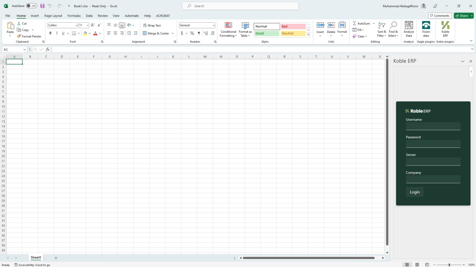Image resolution: width=476 pixels, height=267 pixels.
Task: Open the Data ribbon tab
Action: point(89,16)
